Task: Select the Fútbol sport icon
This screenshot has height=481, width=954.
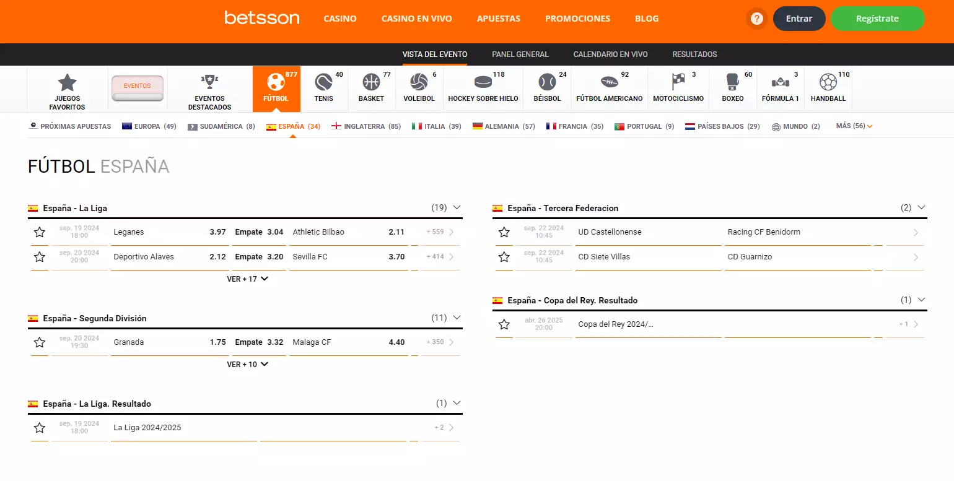Action: pos(276,82)
